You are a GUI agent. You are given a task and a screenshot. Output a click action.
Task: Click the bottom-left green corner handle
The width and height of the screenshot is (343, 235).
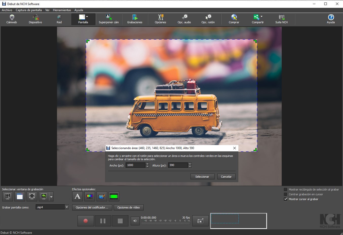[x=88, y=150]
